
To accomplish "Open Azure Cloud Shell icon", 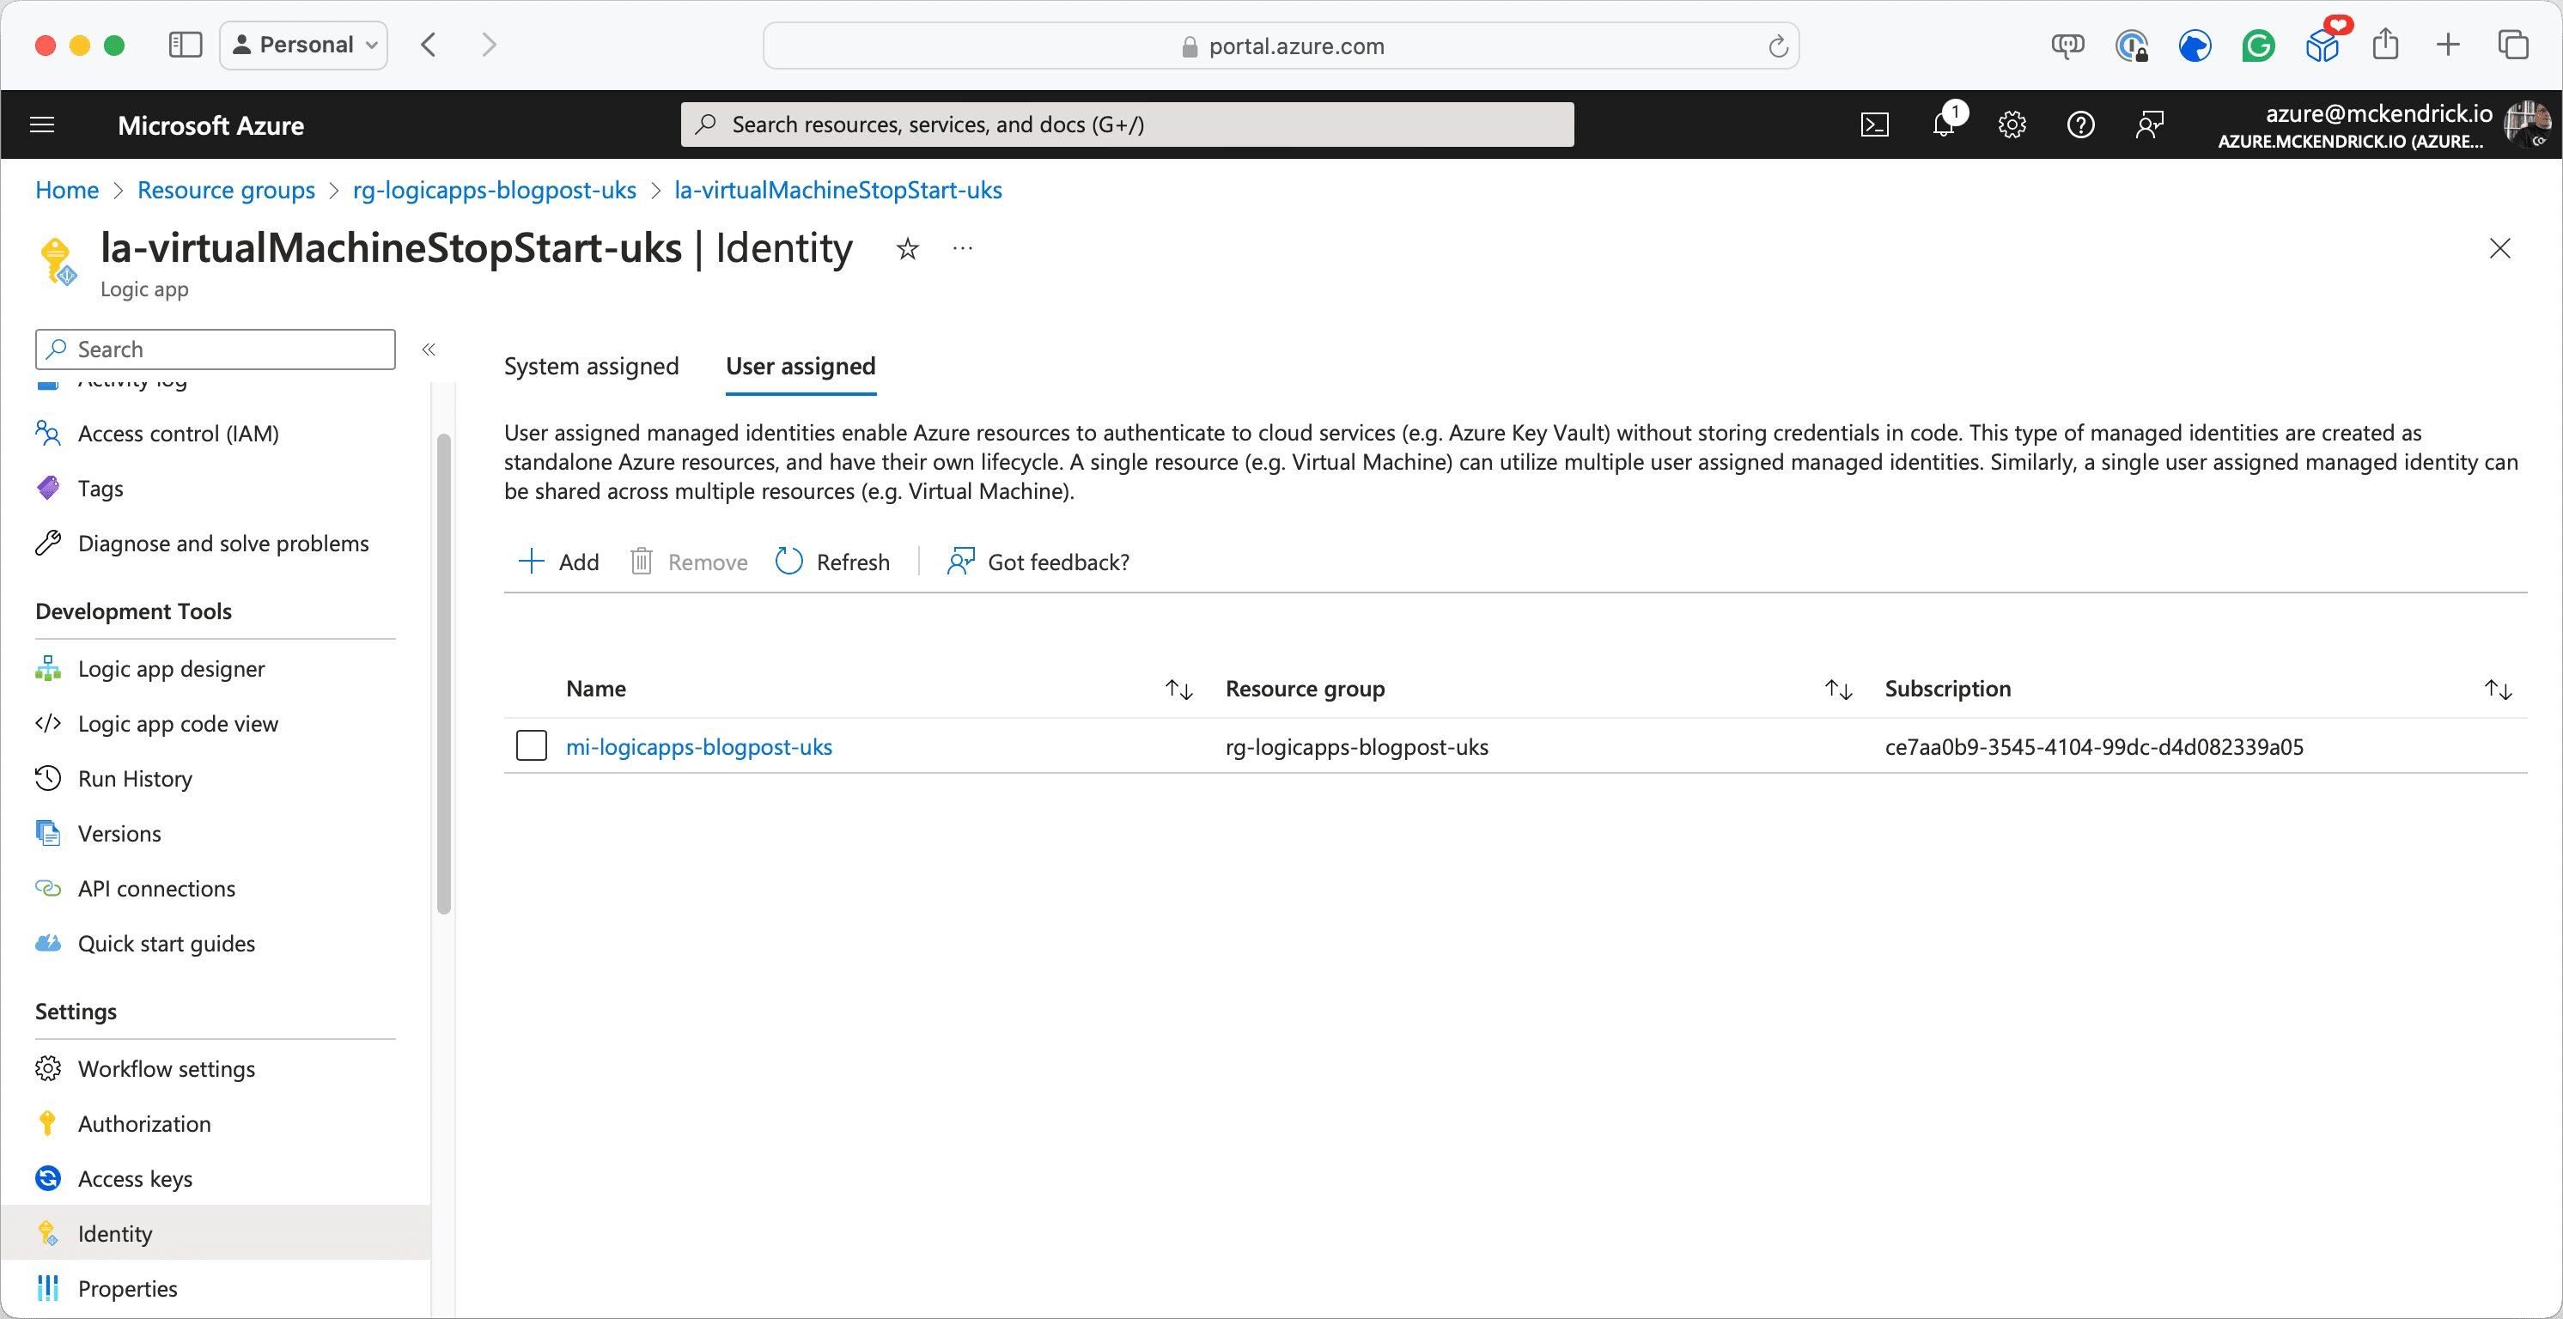I will click(x=1874, y=125).
